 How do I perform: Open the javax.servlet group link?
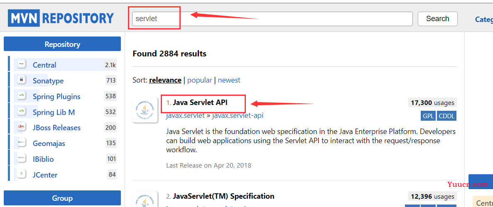(x=186, y=115)
